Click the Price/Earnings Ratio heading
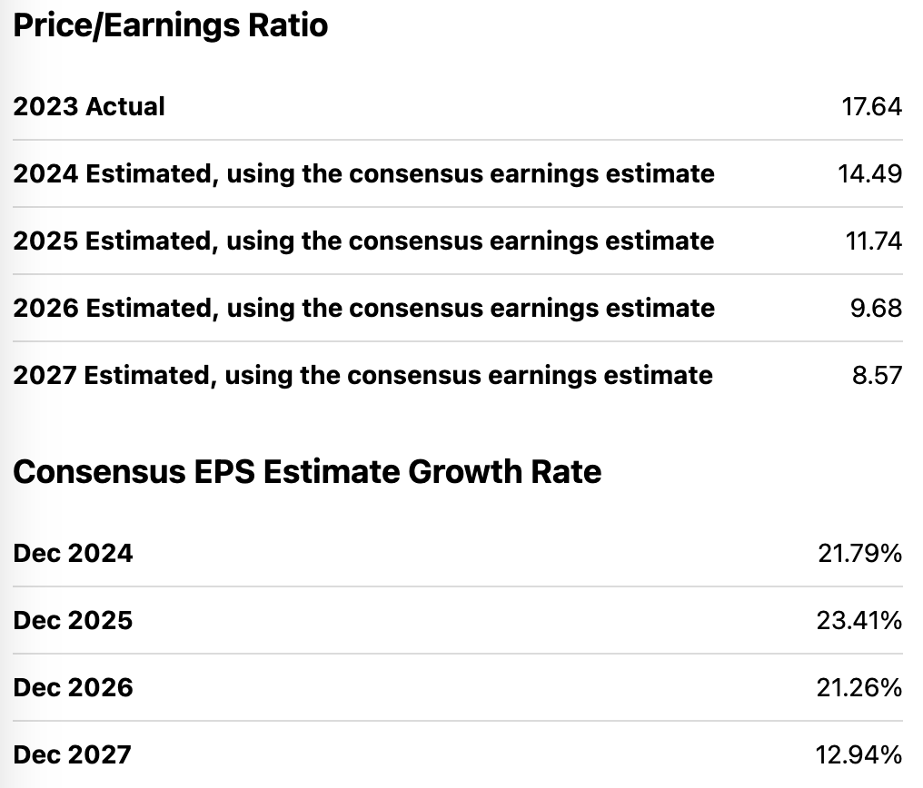 point(171,25)
